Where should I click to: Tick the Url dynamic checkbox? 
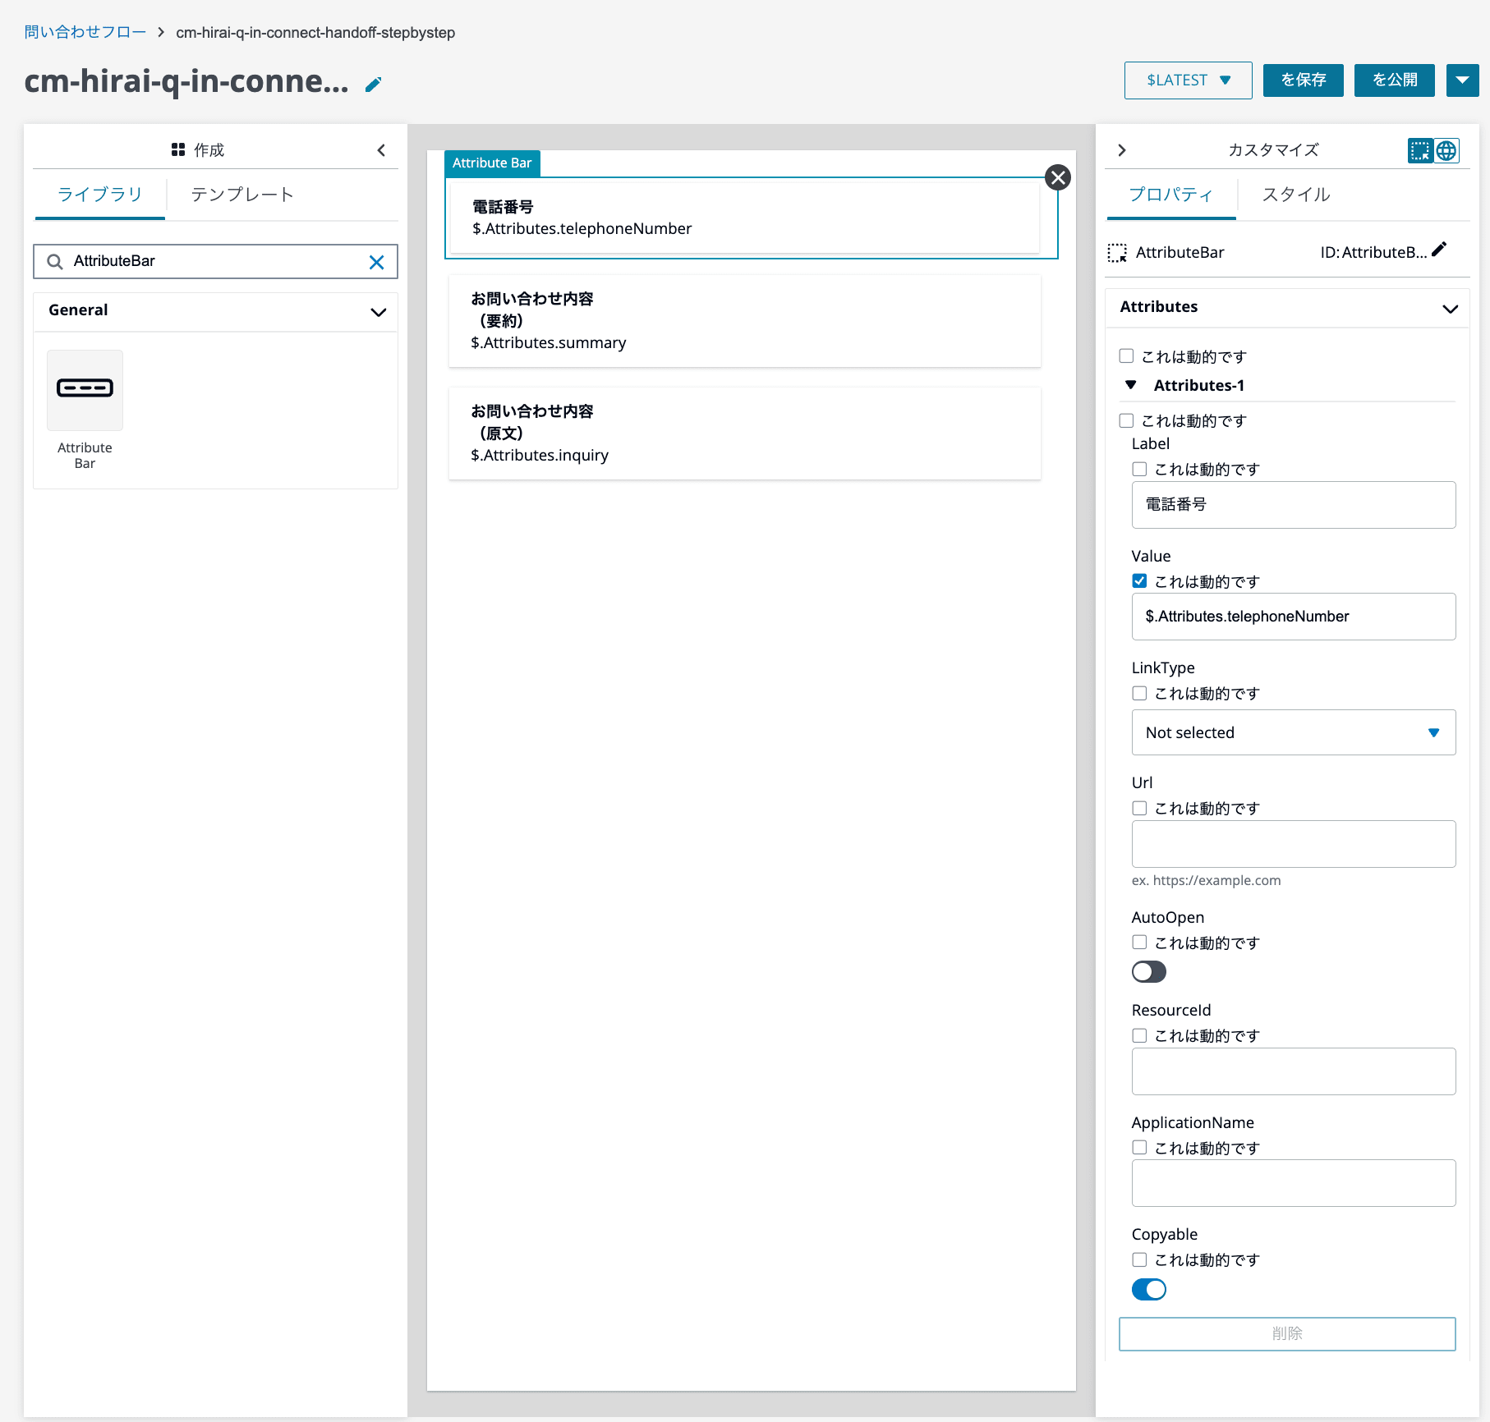(1139, 808)
